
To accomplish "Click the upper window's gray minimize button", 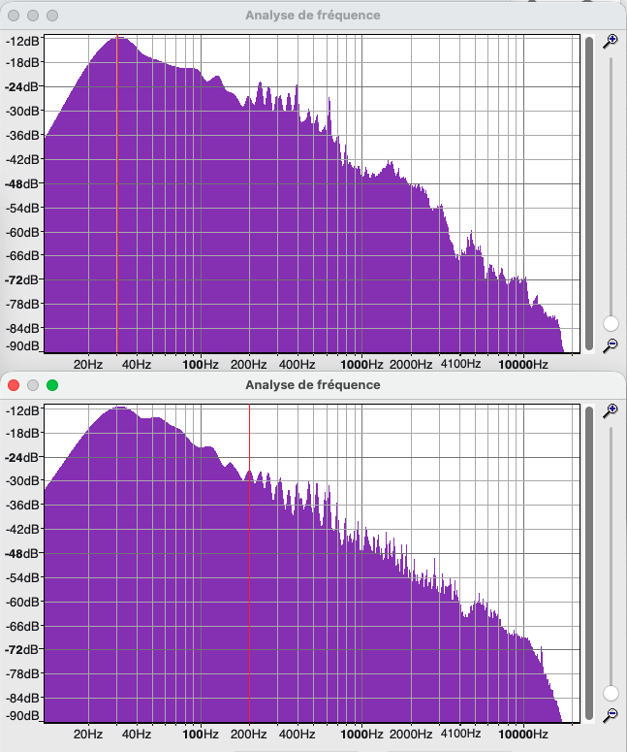I will (x=33, y=16).
